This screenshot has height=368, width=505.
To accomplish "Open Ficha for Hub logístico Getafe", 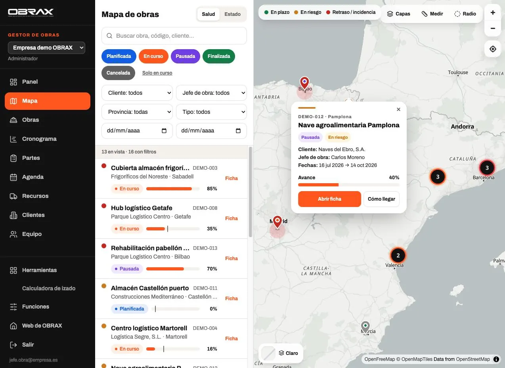I will point(231,218).
